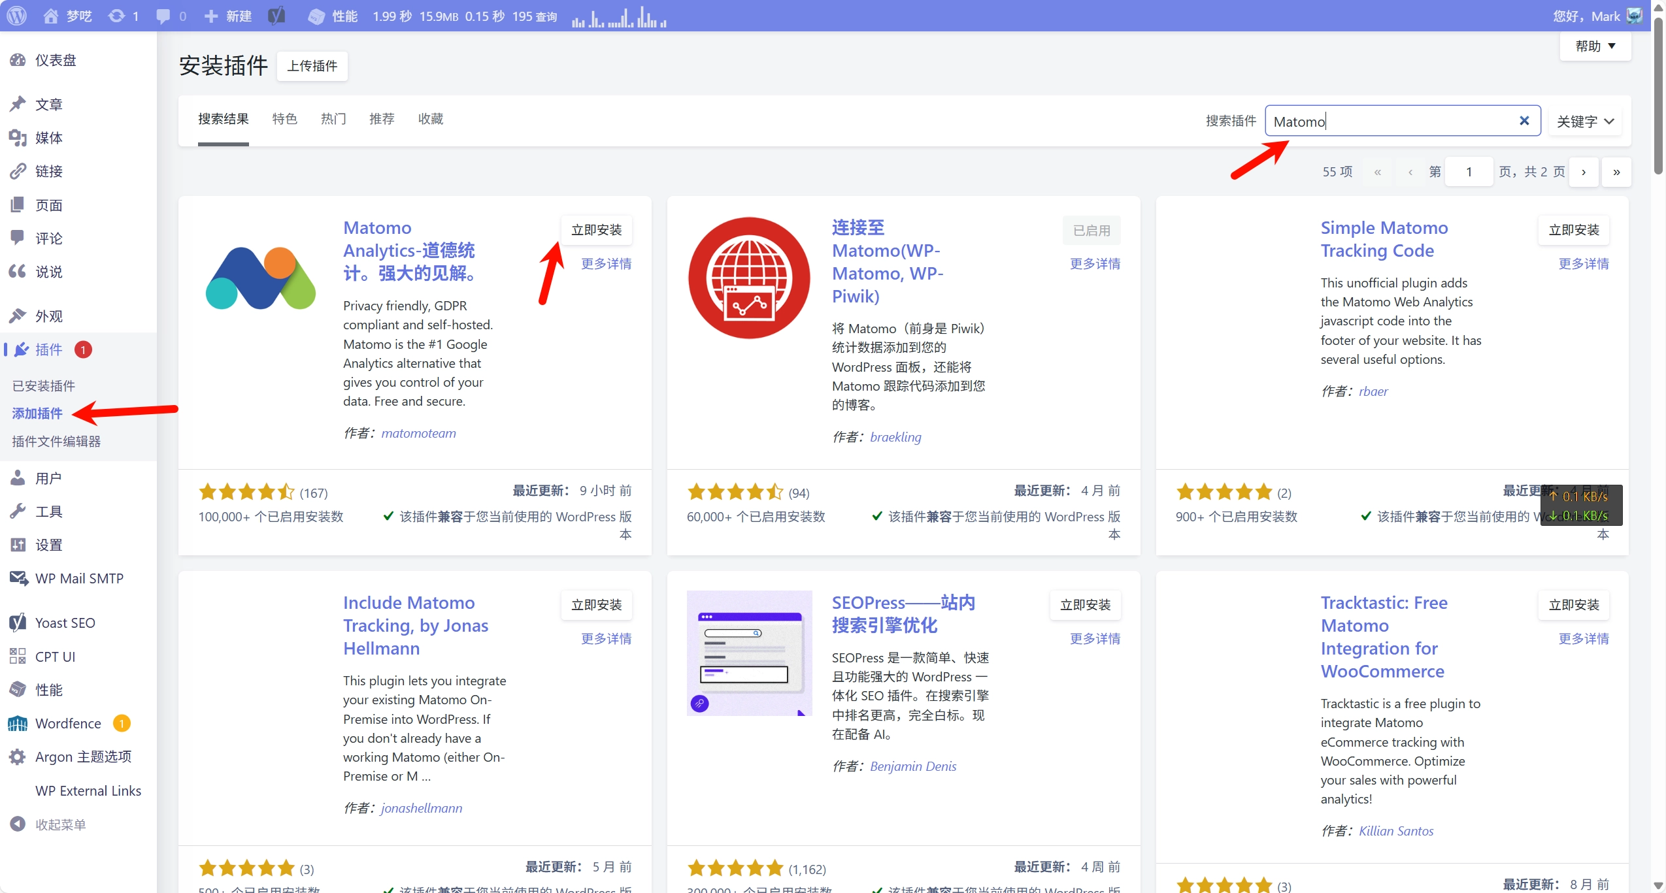Image resolution: width=1666 pixels, height=893 pixels.
Task: Install Matomo Analytics via 立即安装
Action: coord(597,230)
